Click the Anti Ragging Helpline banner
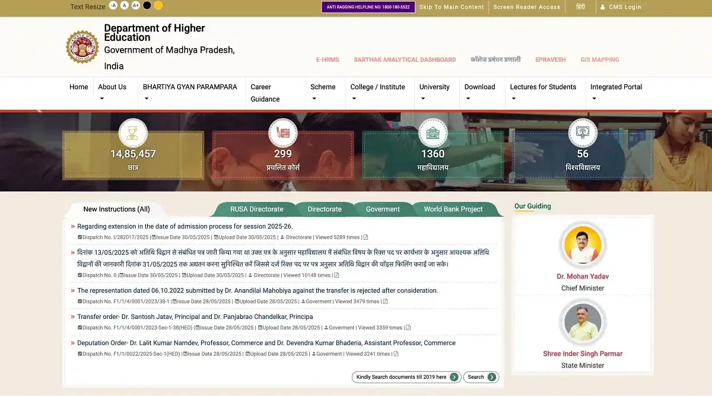The height and width of the screenshot is (396, 712). click(x=368, y=7)
